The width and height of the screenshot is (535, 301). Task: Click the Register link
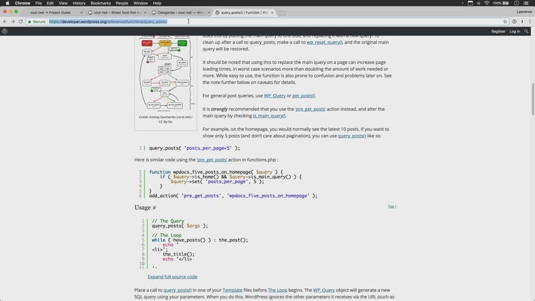[498, 31]
